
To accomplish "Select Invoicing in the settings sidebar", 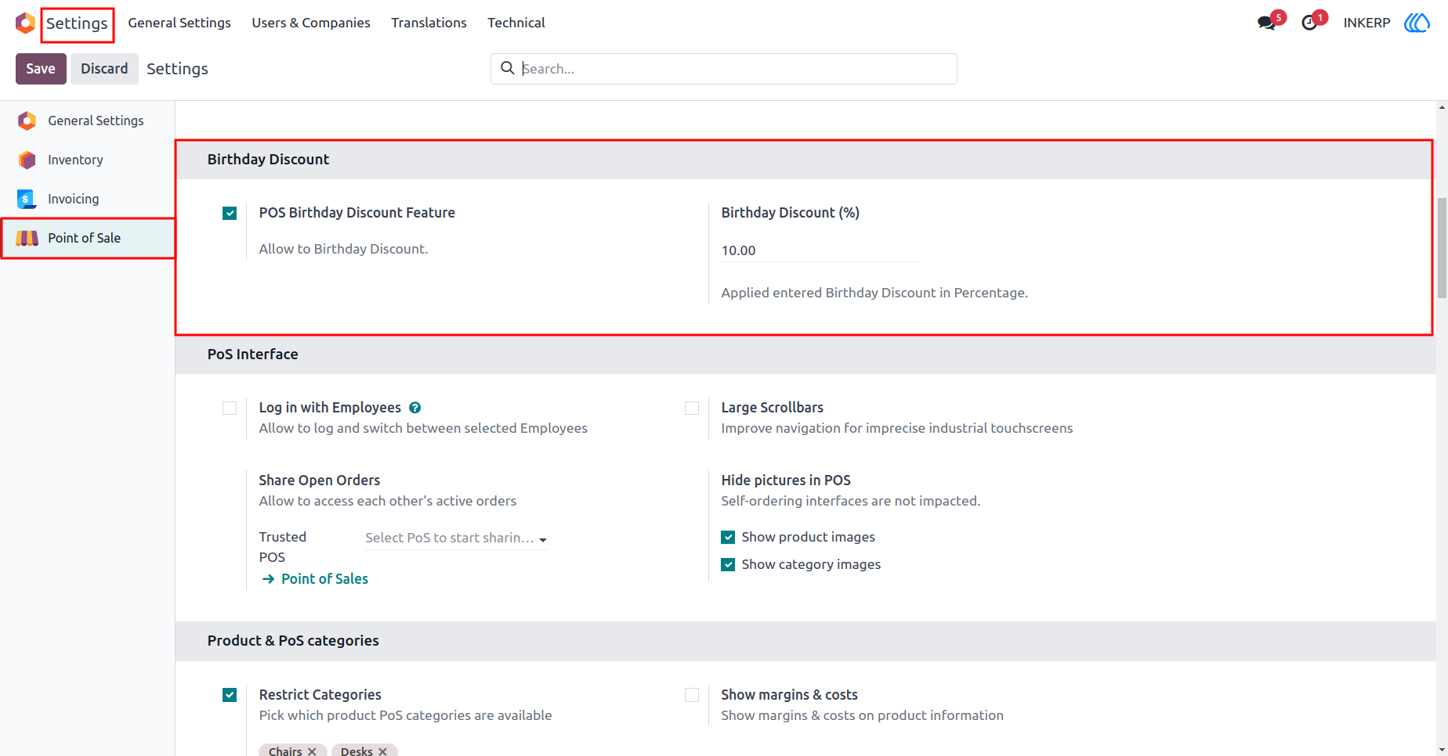I will [x=88, y=199].
